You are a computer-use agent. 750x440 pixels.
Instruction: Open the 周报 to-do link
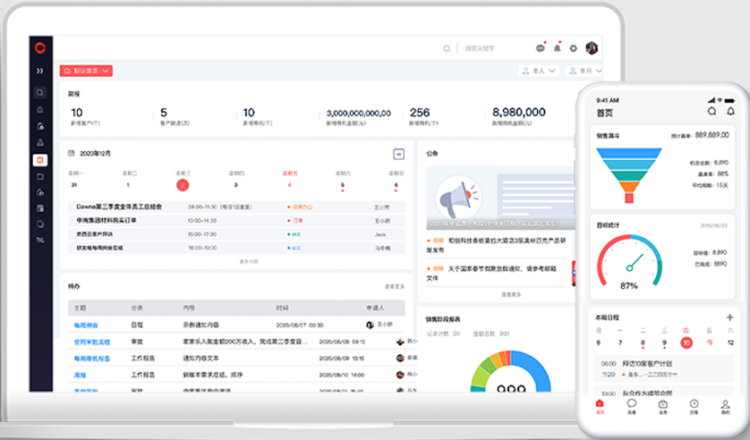[80, 375]
